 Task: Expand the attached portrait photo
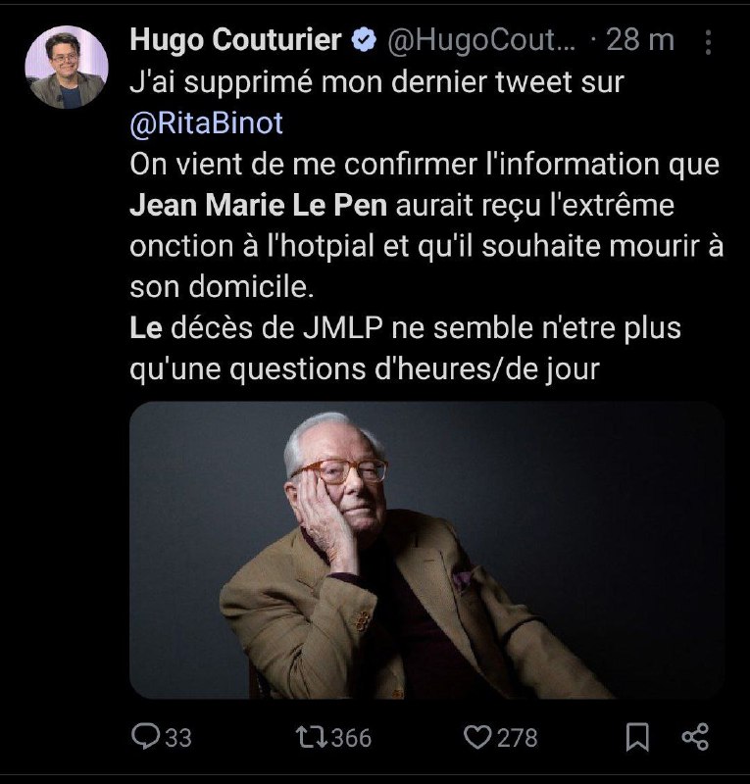coord(426,550)
